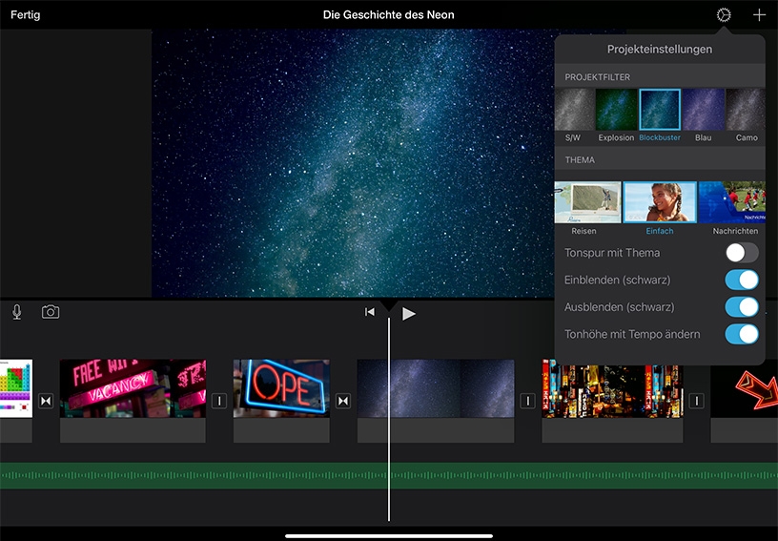Tap the white playhead line
Screen dimensions: 778x541
click(389, 420)
